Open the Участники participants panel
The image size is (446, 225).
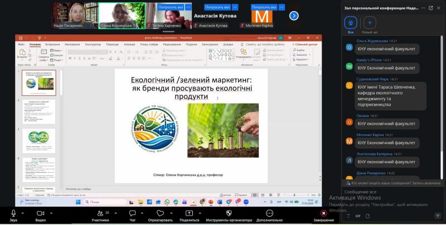(100, 213)
